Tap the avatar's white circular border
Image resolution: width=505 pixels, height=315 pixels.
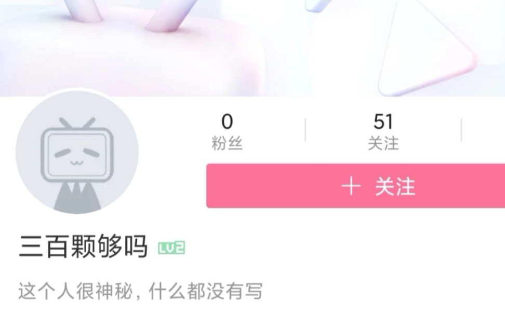tap(77, 90)
